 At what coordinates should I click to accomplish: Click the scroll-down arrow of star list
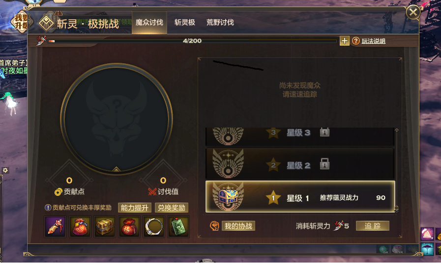coord(397,209)
